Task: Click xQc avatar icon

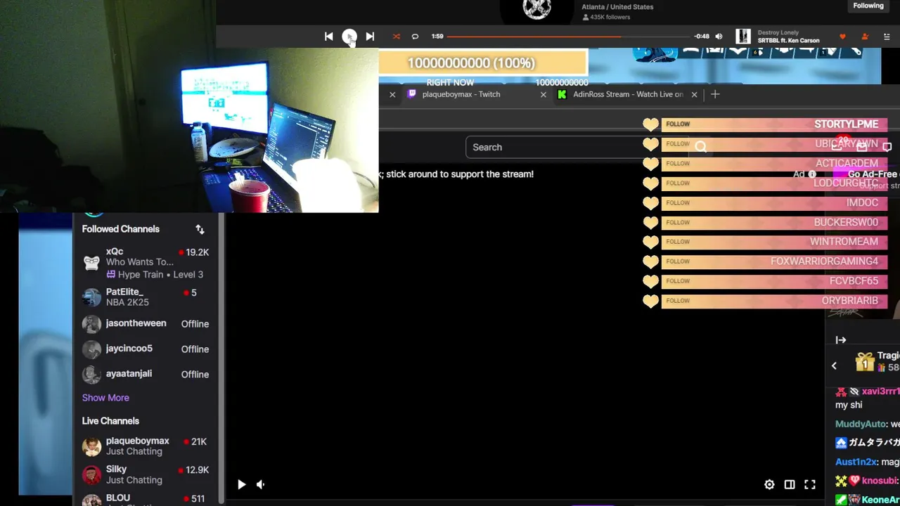Action: (x=91, y=263)
